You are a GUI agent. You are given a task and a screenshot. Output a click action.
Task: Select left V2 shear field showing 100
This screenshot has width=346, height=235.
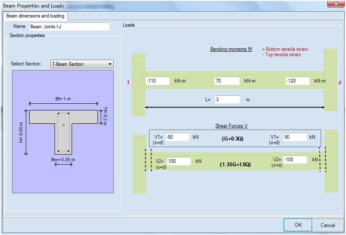click(x=179, y=161)
